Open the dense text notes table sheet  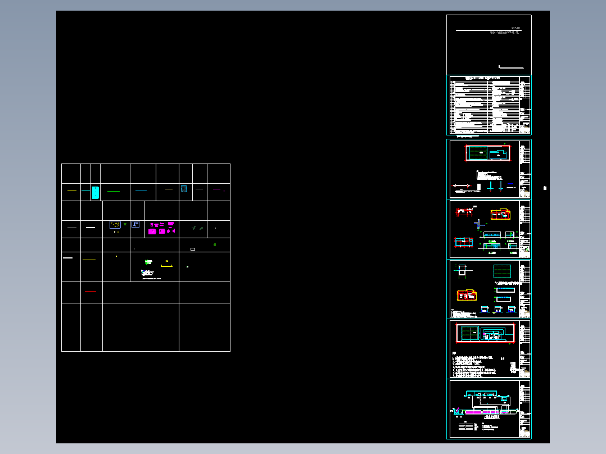489,105
